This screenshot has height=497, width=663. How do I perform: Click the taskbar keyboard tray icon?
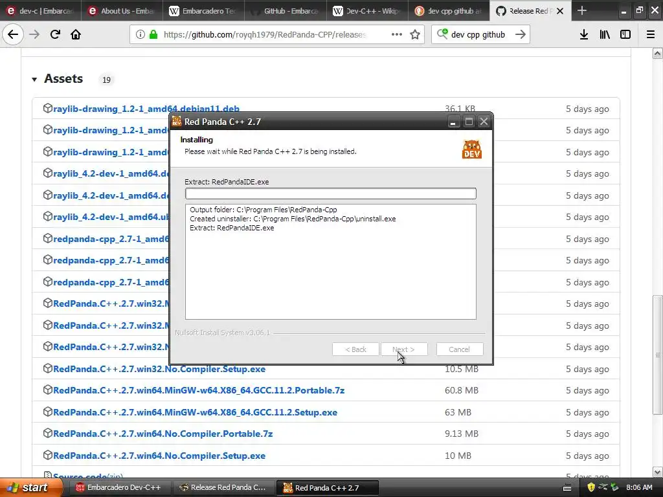coord(567,488)
